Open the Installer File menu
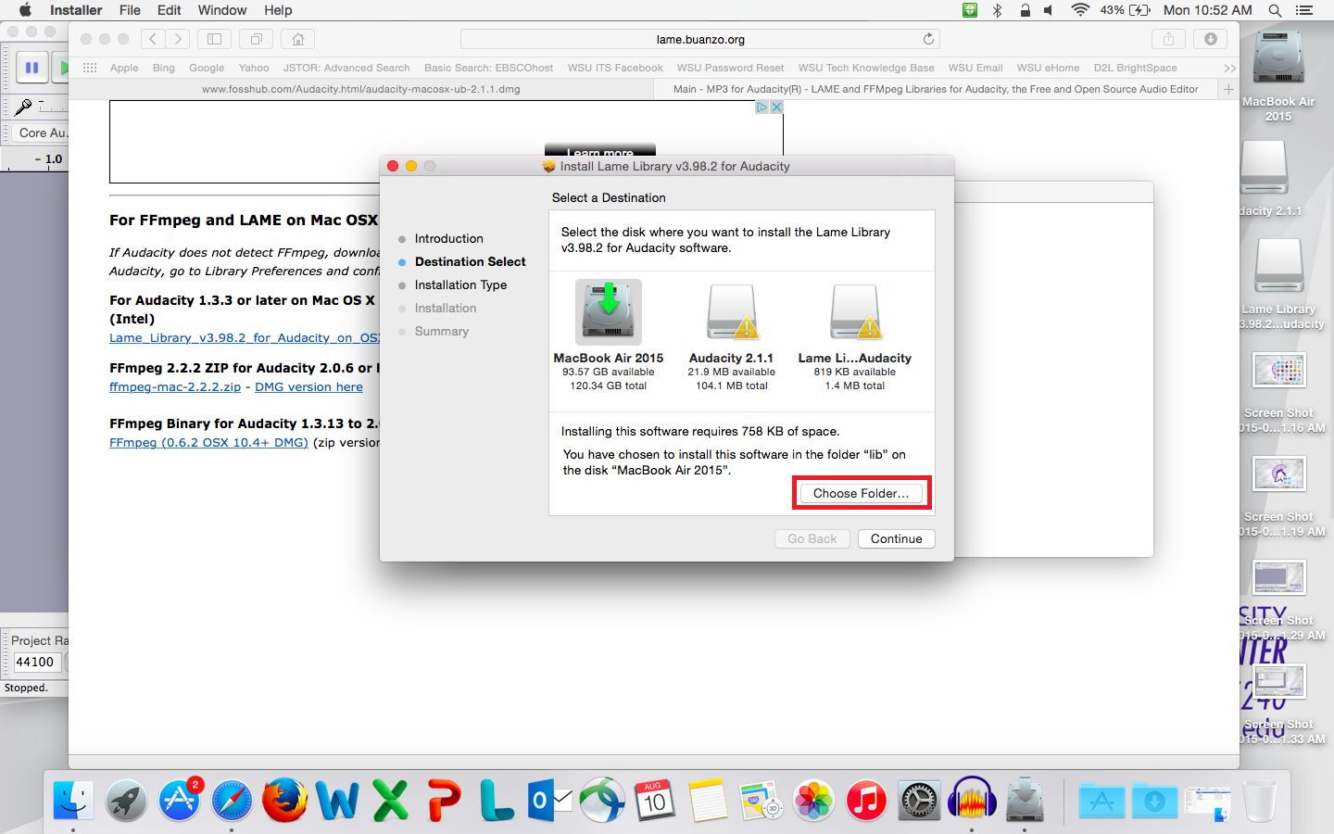1334x834 pixels. coord(130,10)
